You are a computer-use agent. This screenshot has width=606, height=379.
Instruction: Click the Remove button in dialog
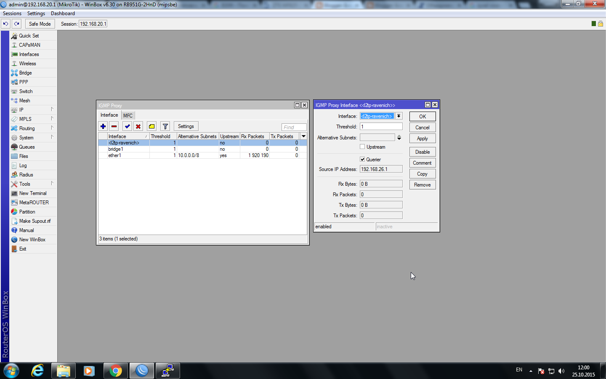[423, 185]
